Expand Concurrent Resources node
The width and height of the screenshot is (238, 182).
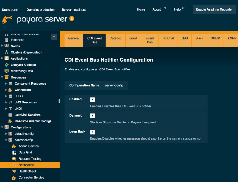(x=6, y=84)
